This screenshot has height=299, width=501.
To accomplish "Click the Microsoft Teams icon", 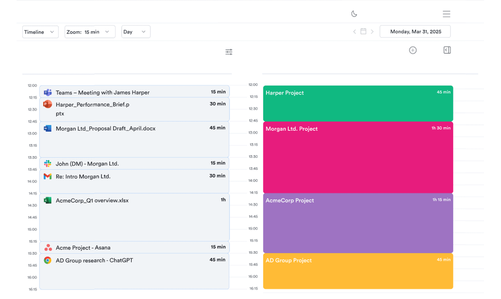I will pos(48,92).
